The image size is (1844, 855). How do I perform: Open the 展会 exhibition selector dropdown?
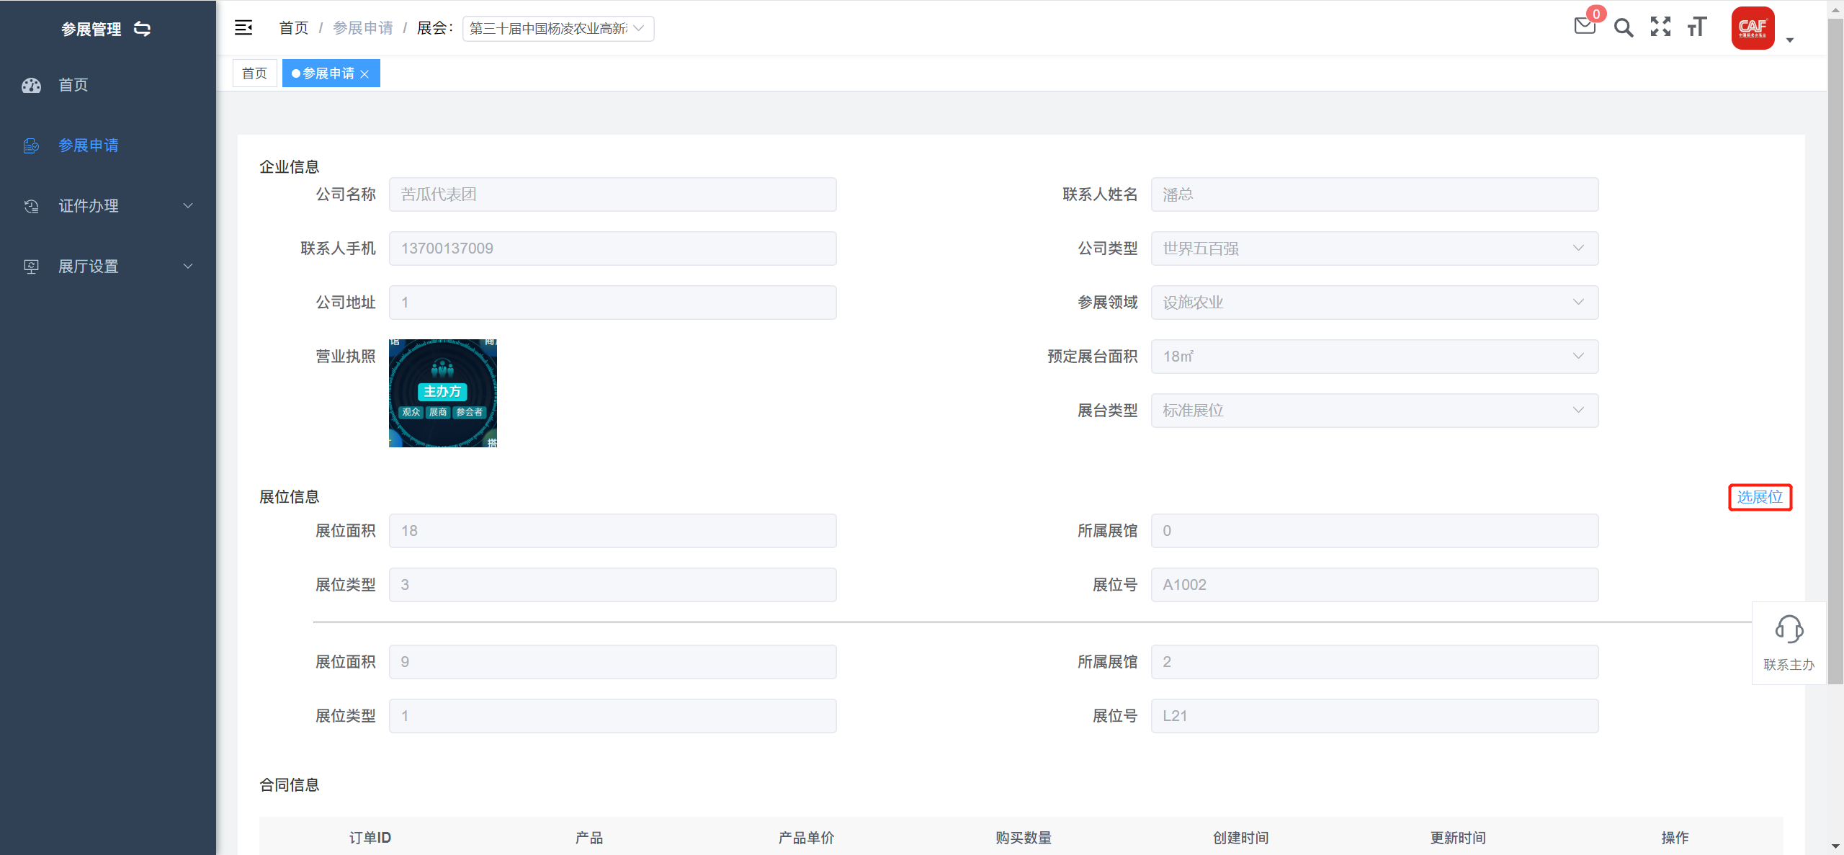point(558,28)
